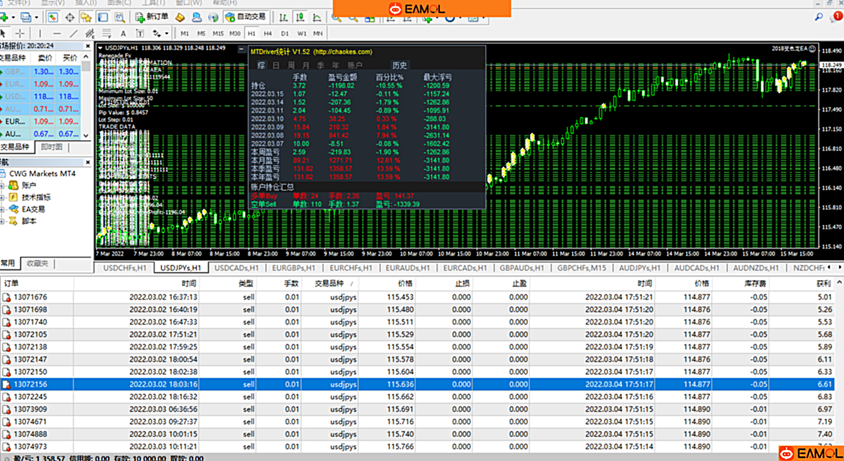Select the MN timeframe
Image resolution: width=844 pixels, height=461 pixels.
[x=318, y=33]
